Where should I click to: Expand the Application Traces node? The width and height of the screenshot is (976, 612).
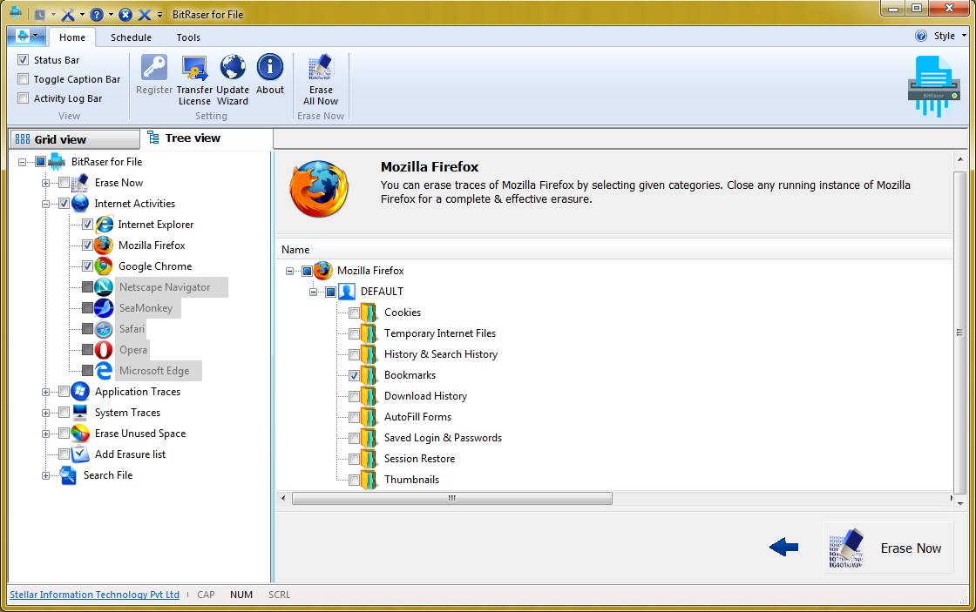45,392
